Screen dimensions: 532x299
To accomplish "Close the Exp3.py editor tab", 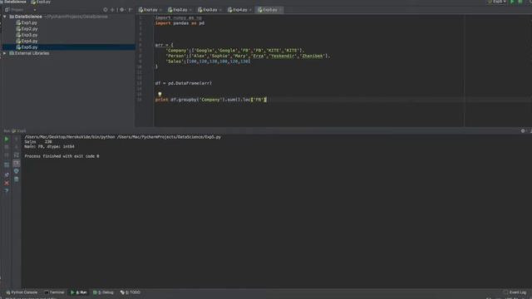I will (220, 10).
